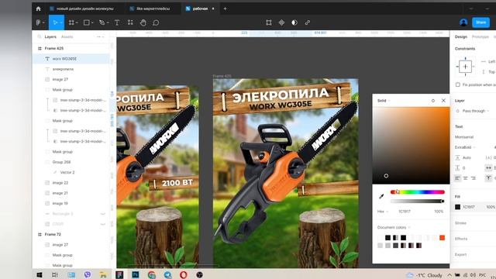Adjust the opacity slider handle
This screenshot has height=279, width=496.
[443, 201]
